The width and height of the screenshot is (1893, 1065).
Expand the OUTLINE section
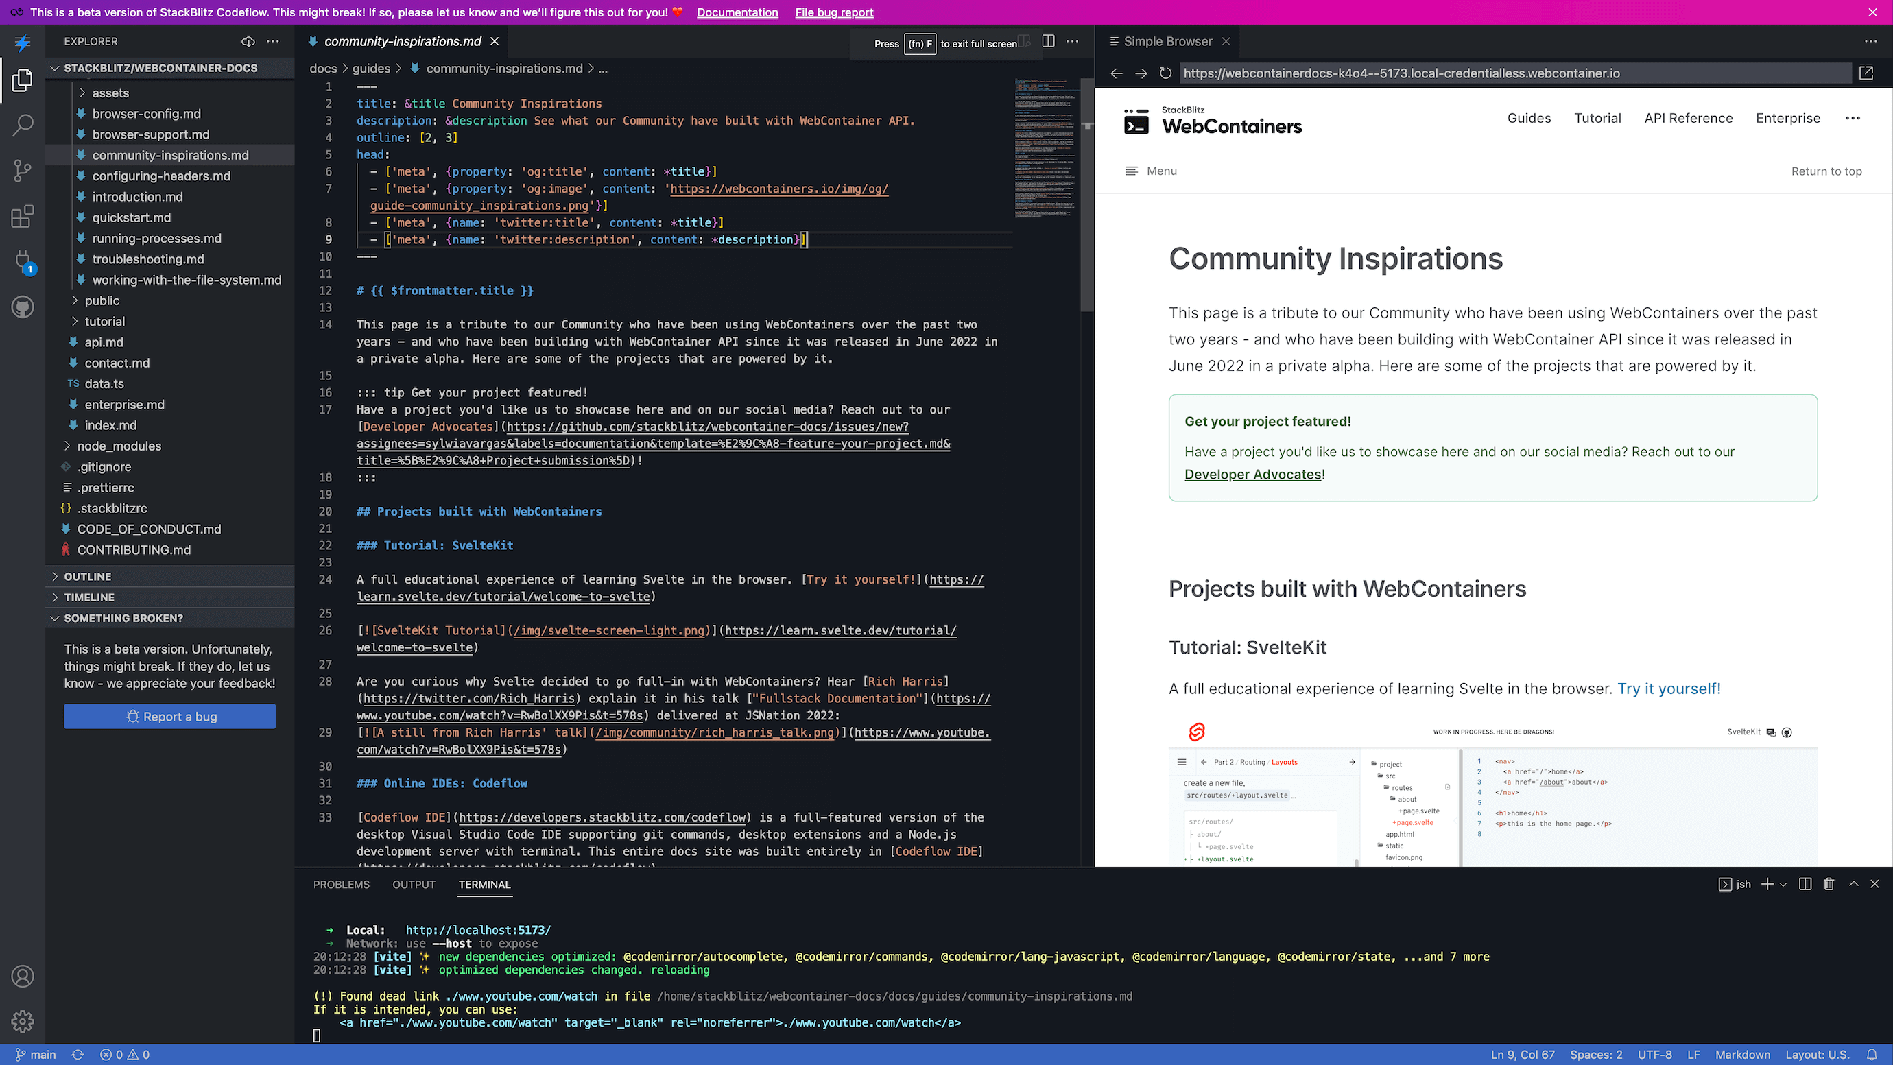pyautogui.click(x=88, y=576)
